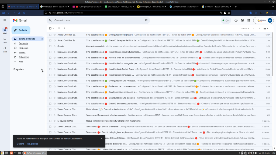This screenshot has height=155, width=276.
Task: Refresh the inbox message list
Action: pyautogui.click(x=59, y=28)
